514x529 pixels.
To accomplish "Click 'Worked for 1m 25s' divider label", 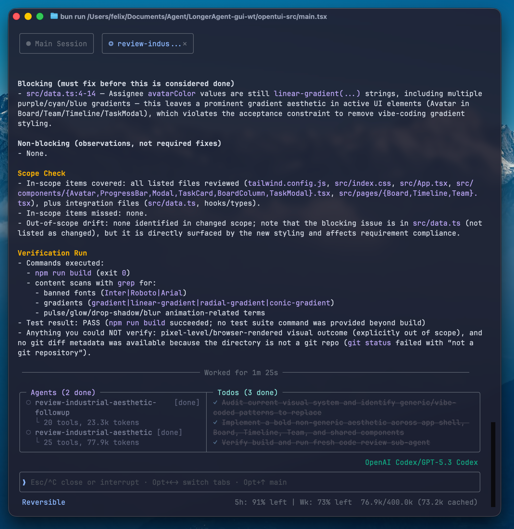I will pyautogui.click(x=241, y=372).
